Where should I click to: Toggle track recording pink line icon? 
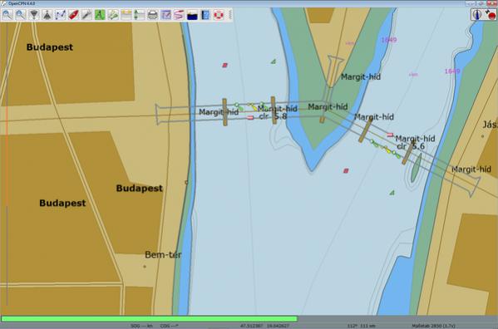179,15
